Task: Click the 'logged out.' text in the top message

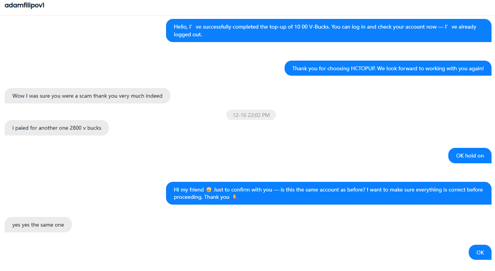Action: (x=188, y=34)
